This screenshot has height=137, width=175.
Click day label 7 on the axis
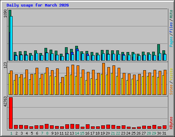click(42, 133)
